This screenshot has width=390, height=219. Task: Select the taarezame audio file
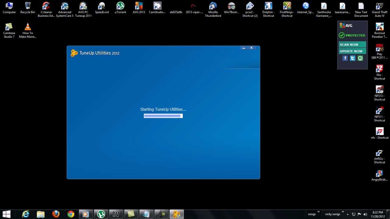[x=342, y=8]
